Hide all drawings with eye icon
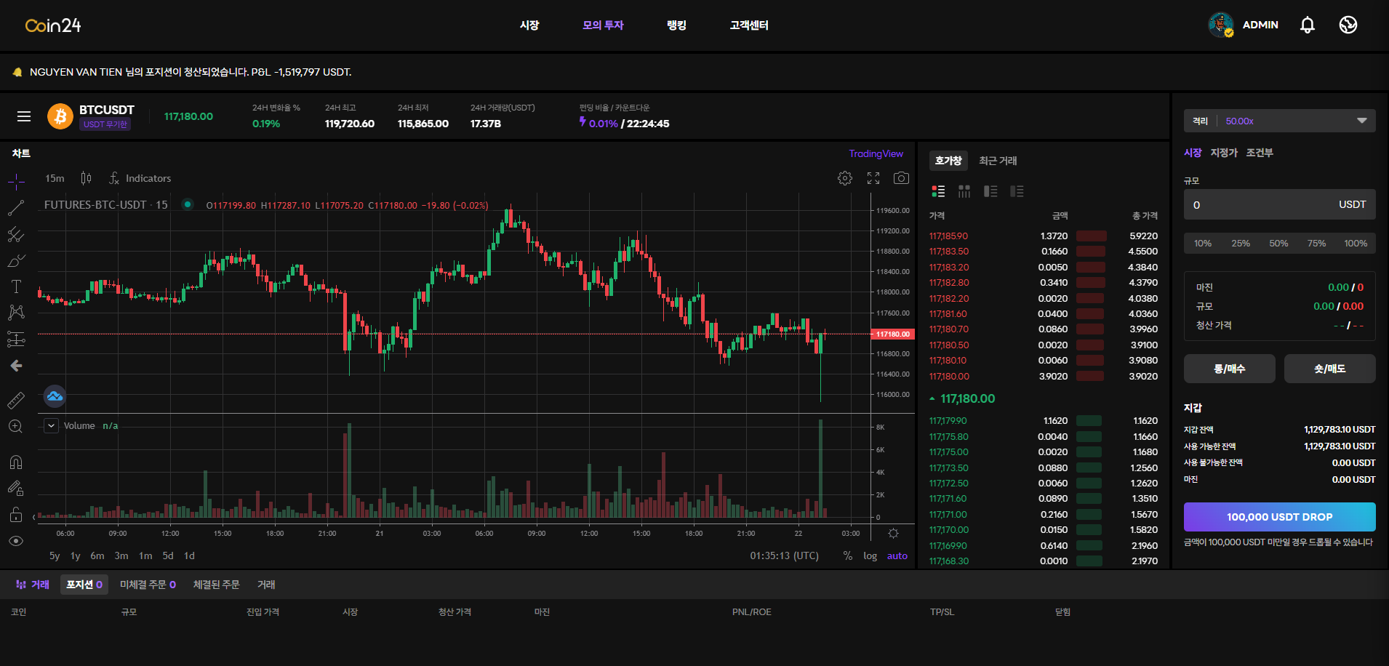The image size is (1389, 666). [x=16, y=541]
